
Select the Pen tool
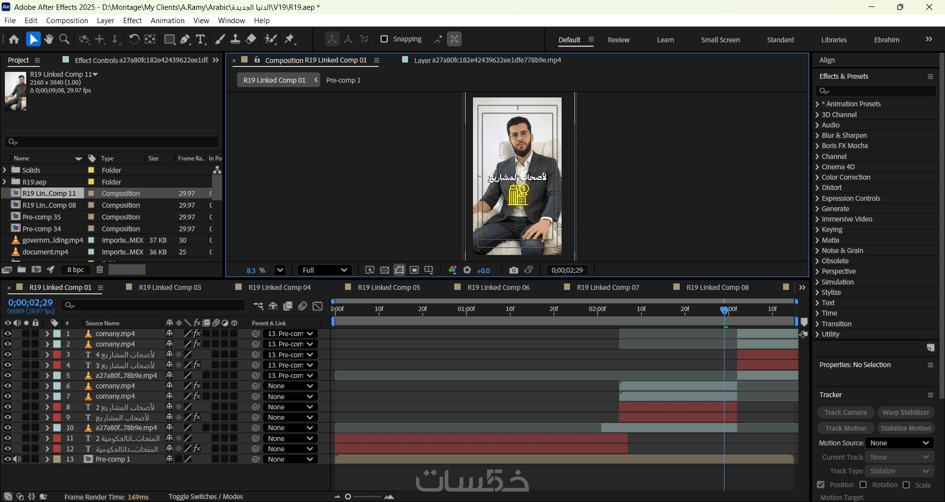click(x=185, y=39)
